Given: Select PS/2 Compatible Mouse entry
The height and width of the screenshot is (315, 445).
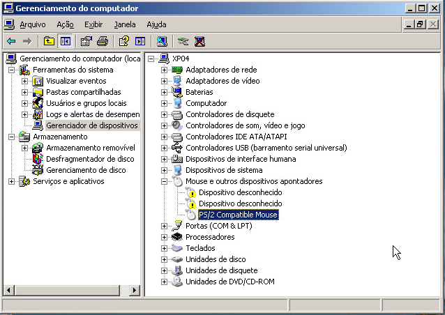Looking at the screenshot, I should tap(238, 215).
